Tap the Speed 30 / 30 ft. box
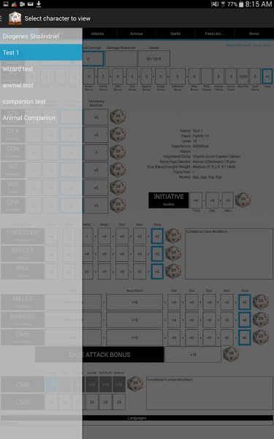 (153, 59)
